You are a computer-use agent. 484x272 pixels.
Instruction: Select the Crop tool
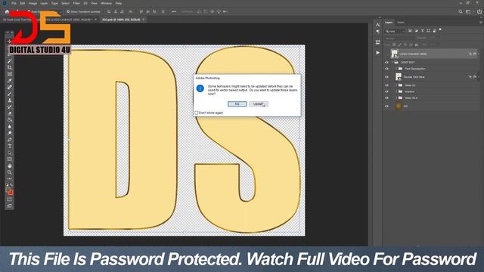(10, 67)
